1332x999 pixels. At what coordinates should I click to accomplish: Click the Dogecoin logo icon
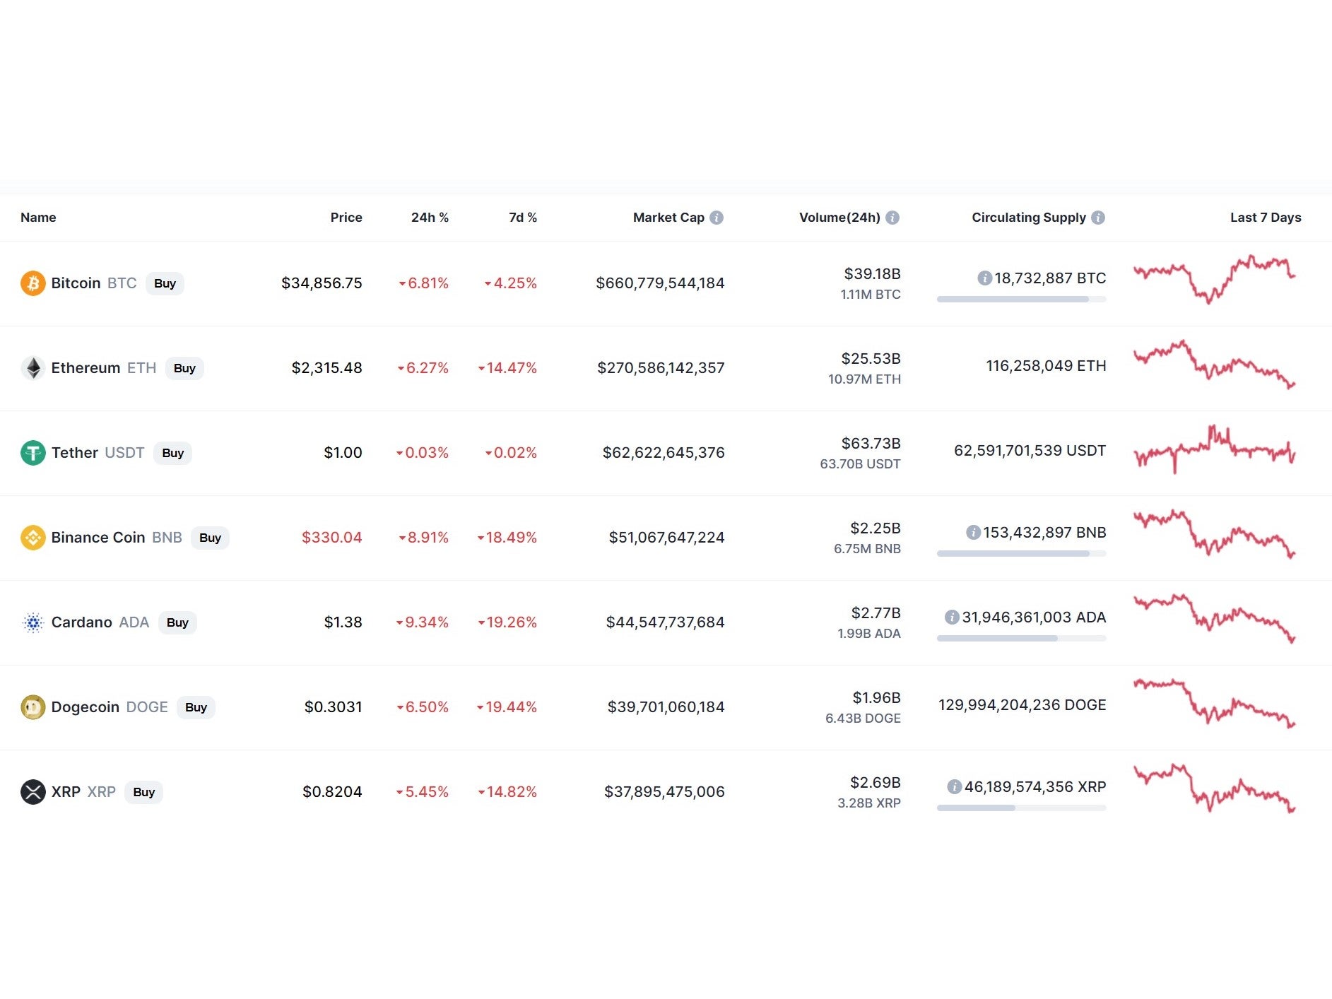[33, 707]
